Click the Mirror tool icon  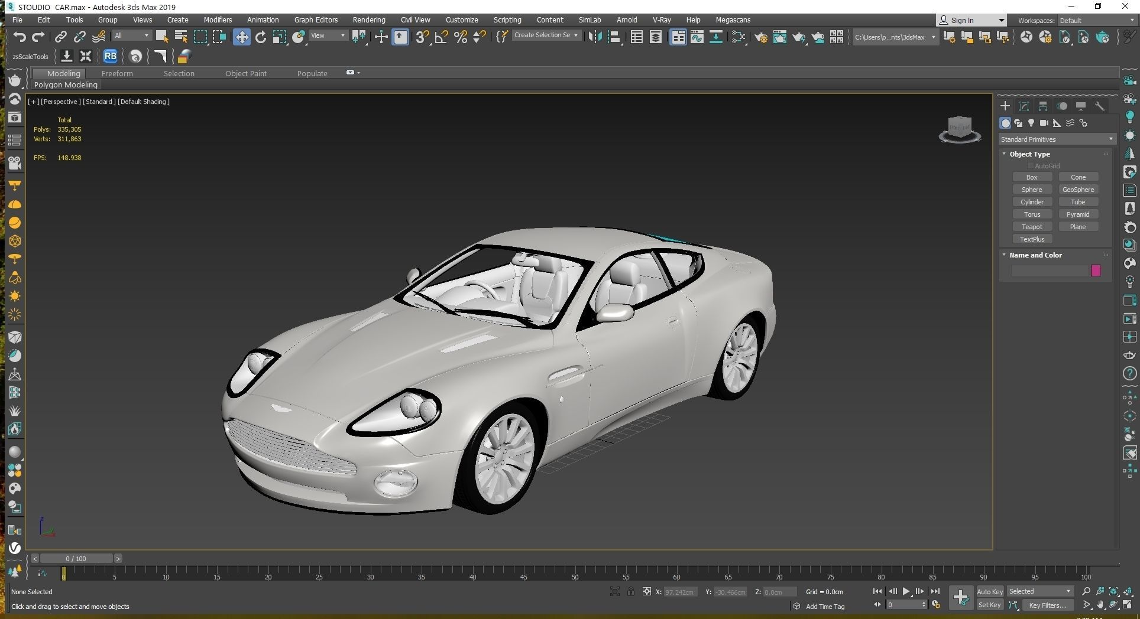click(594, 37)
